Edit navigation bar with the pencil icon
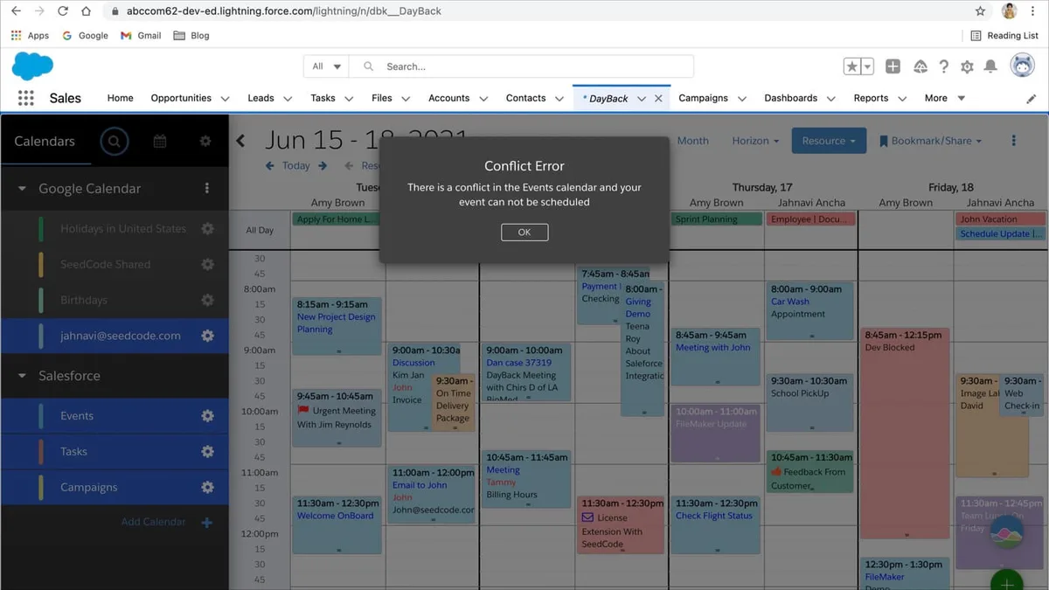 (1031, 99)
